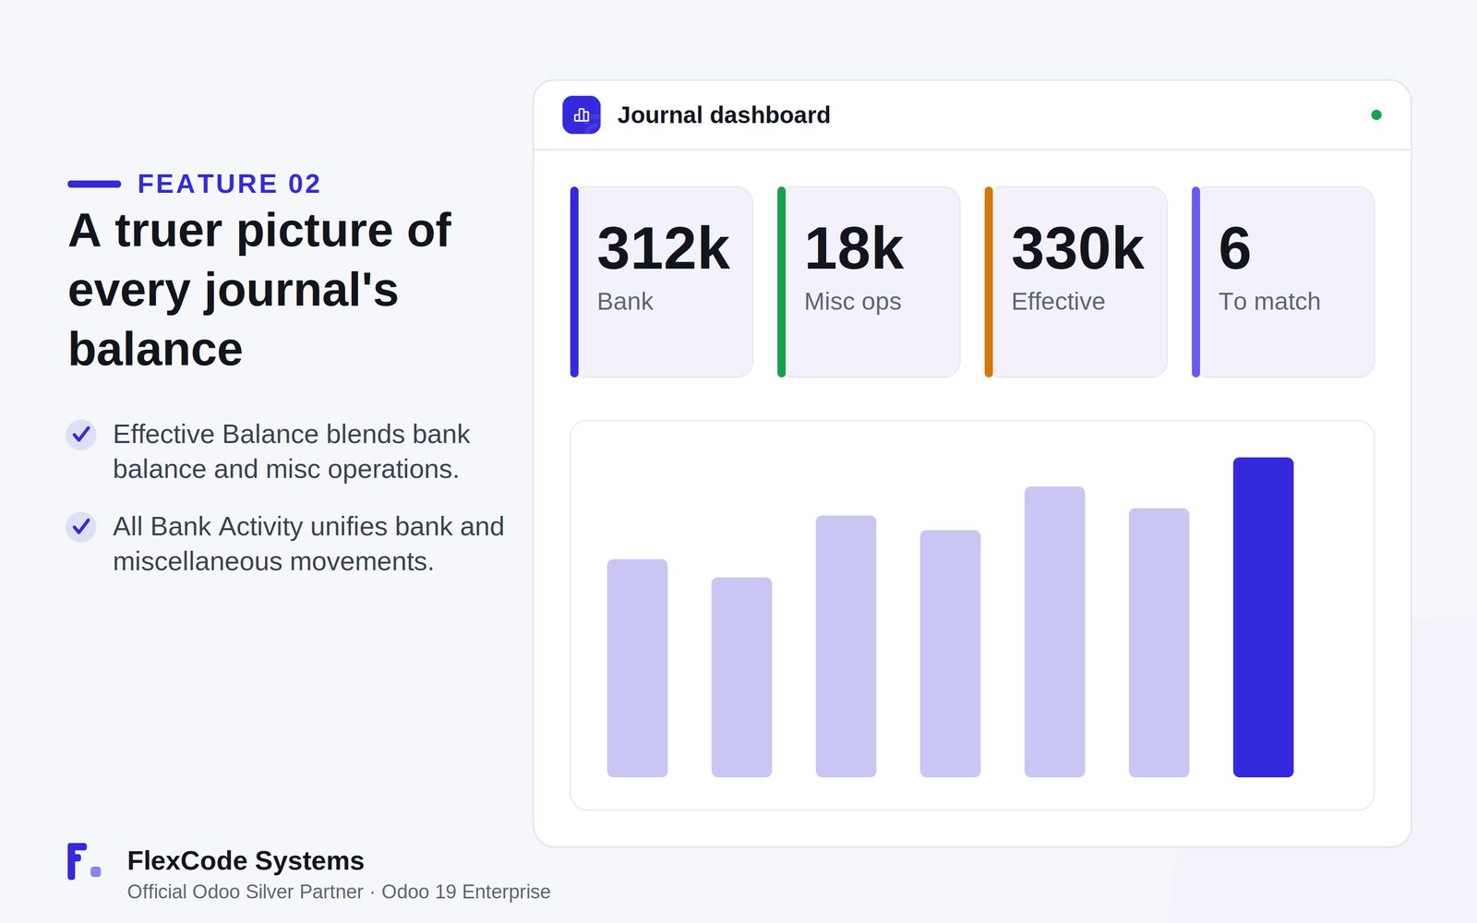Viewport: 1477px width, 923px height.
Task: Open the 6 To match card
Action: [1283, 282]
